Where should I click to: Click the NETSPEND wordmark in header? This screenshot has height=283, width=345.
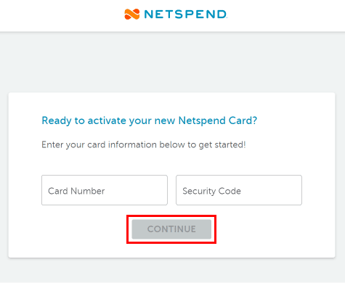(185, 15)
